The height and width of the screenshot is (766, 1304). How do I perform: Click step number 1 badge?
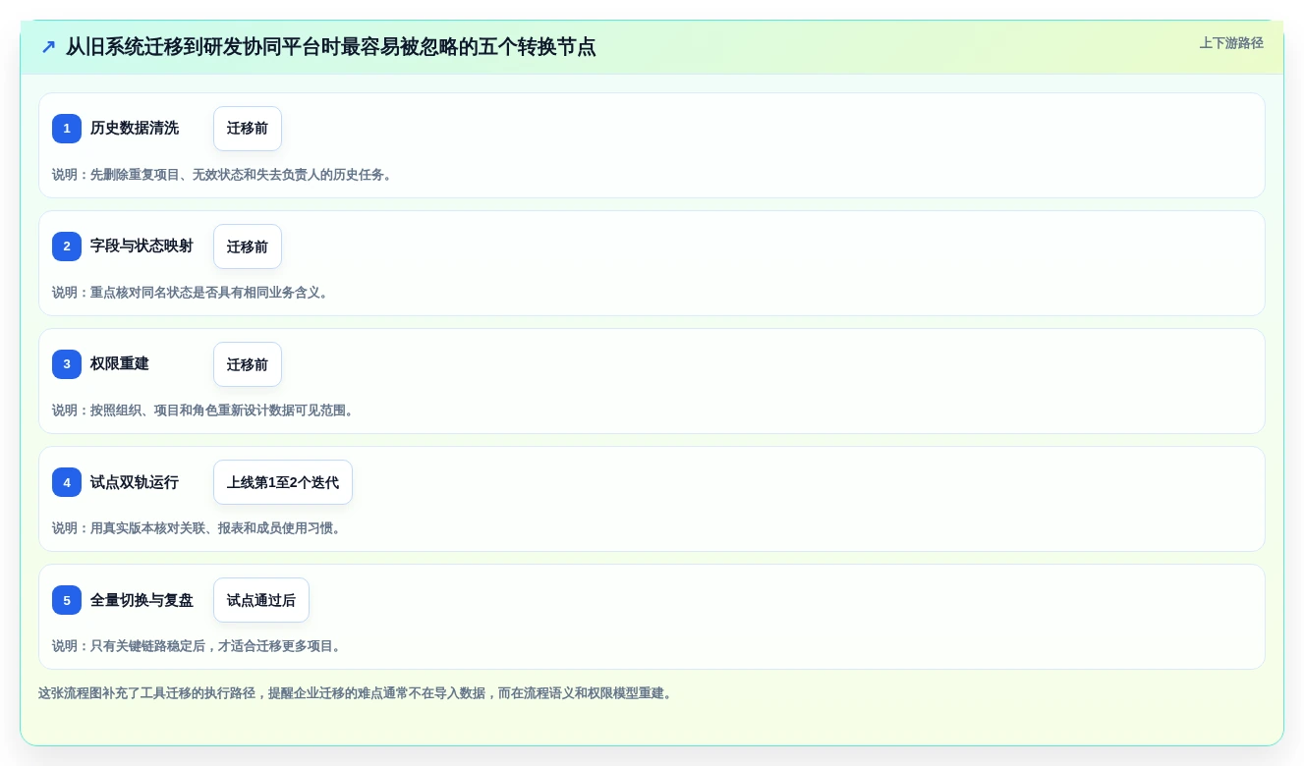[x=67, y=129]
